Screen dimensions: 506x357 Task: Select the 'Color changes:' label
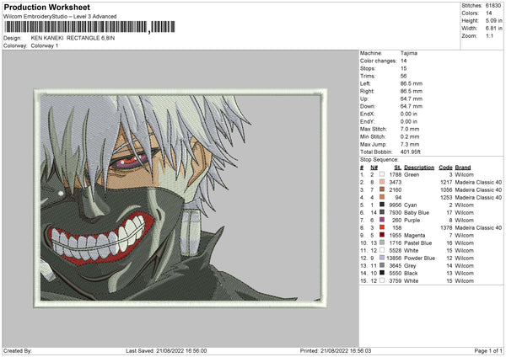point(378,61)
